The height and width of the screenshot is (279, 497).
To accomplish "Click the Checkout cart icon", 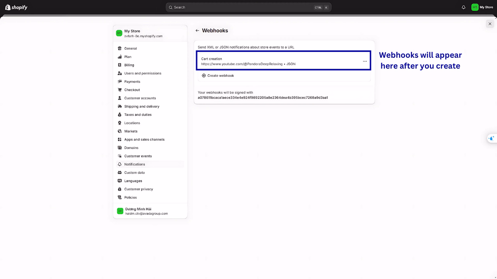I will click(120, 90).
